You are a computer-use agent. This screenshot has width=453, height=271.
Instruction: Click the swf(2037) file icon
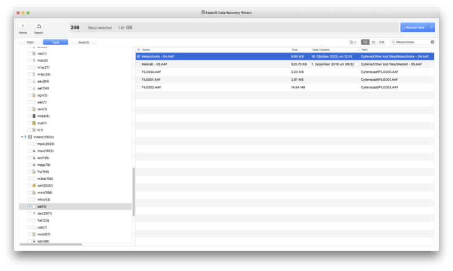(x=34, y=186)
